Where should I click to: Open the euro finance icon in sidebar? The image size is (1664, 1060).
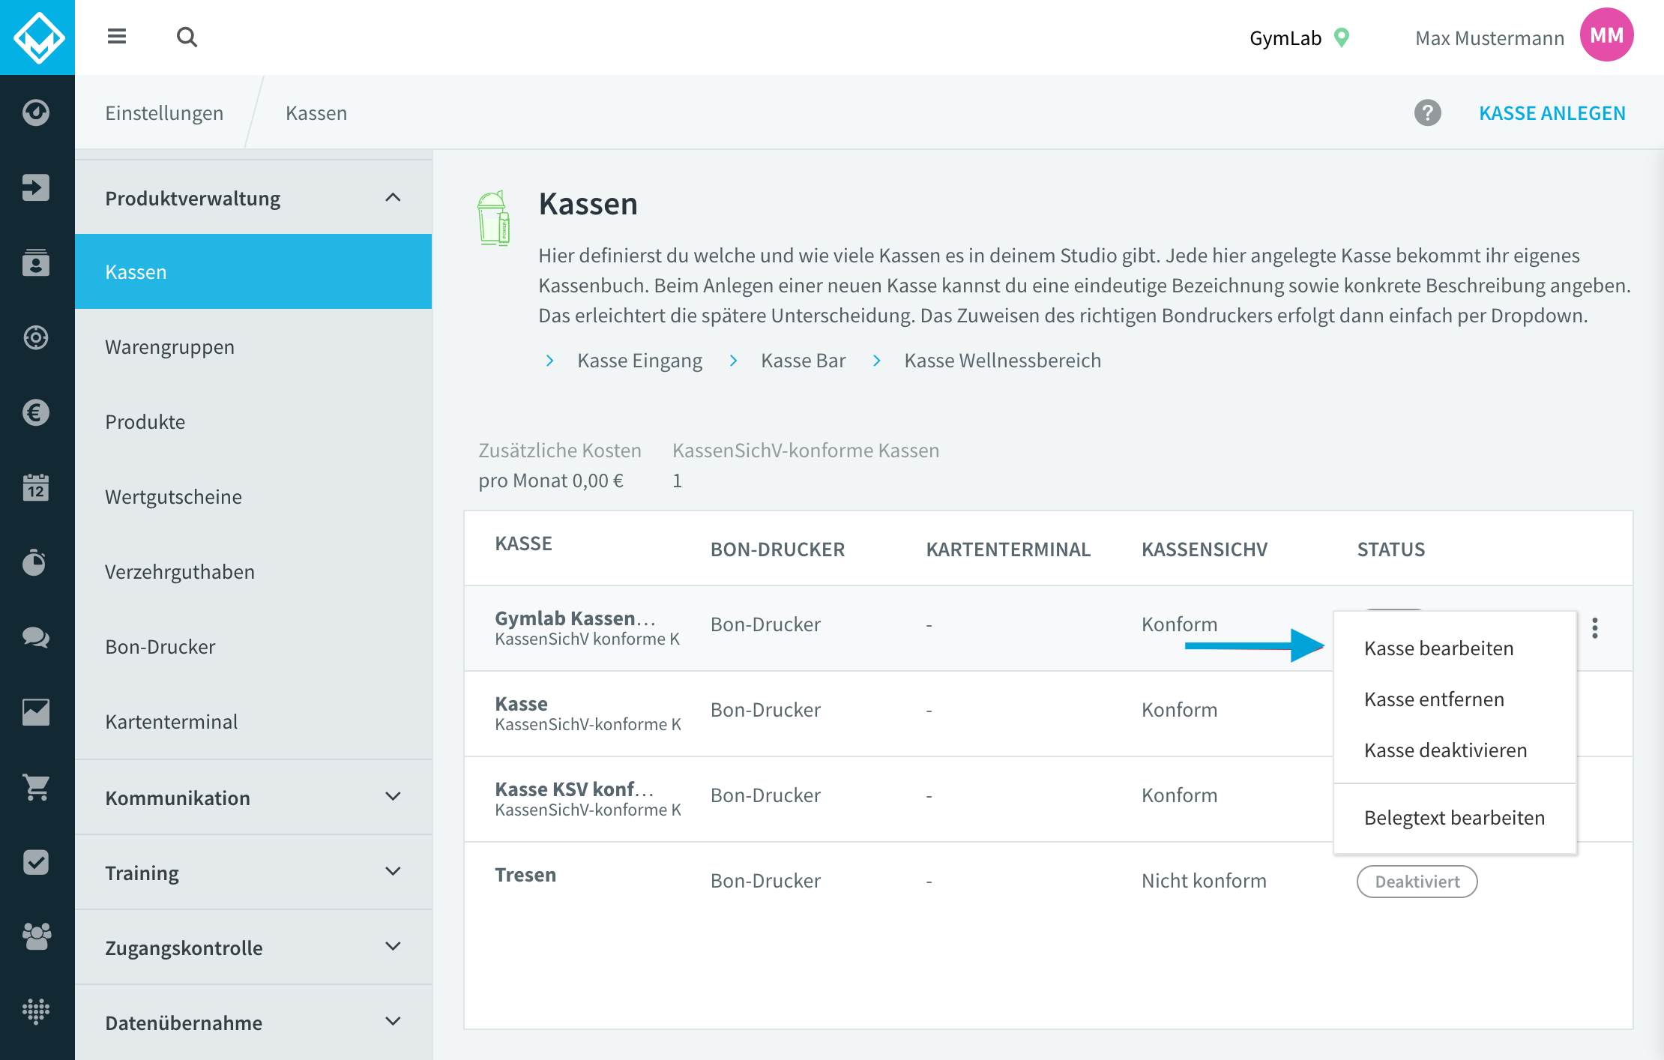coord(36,412)
